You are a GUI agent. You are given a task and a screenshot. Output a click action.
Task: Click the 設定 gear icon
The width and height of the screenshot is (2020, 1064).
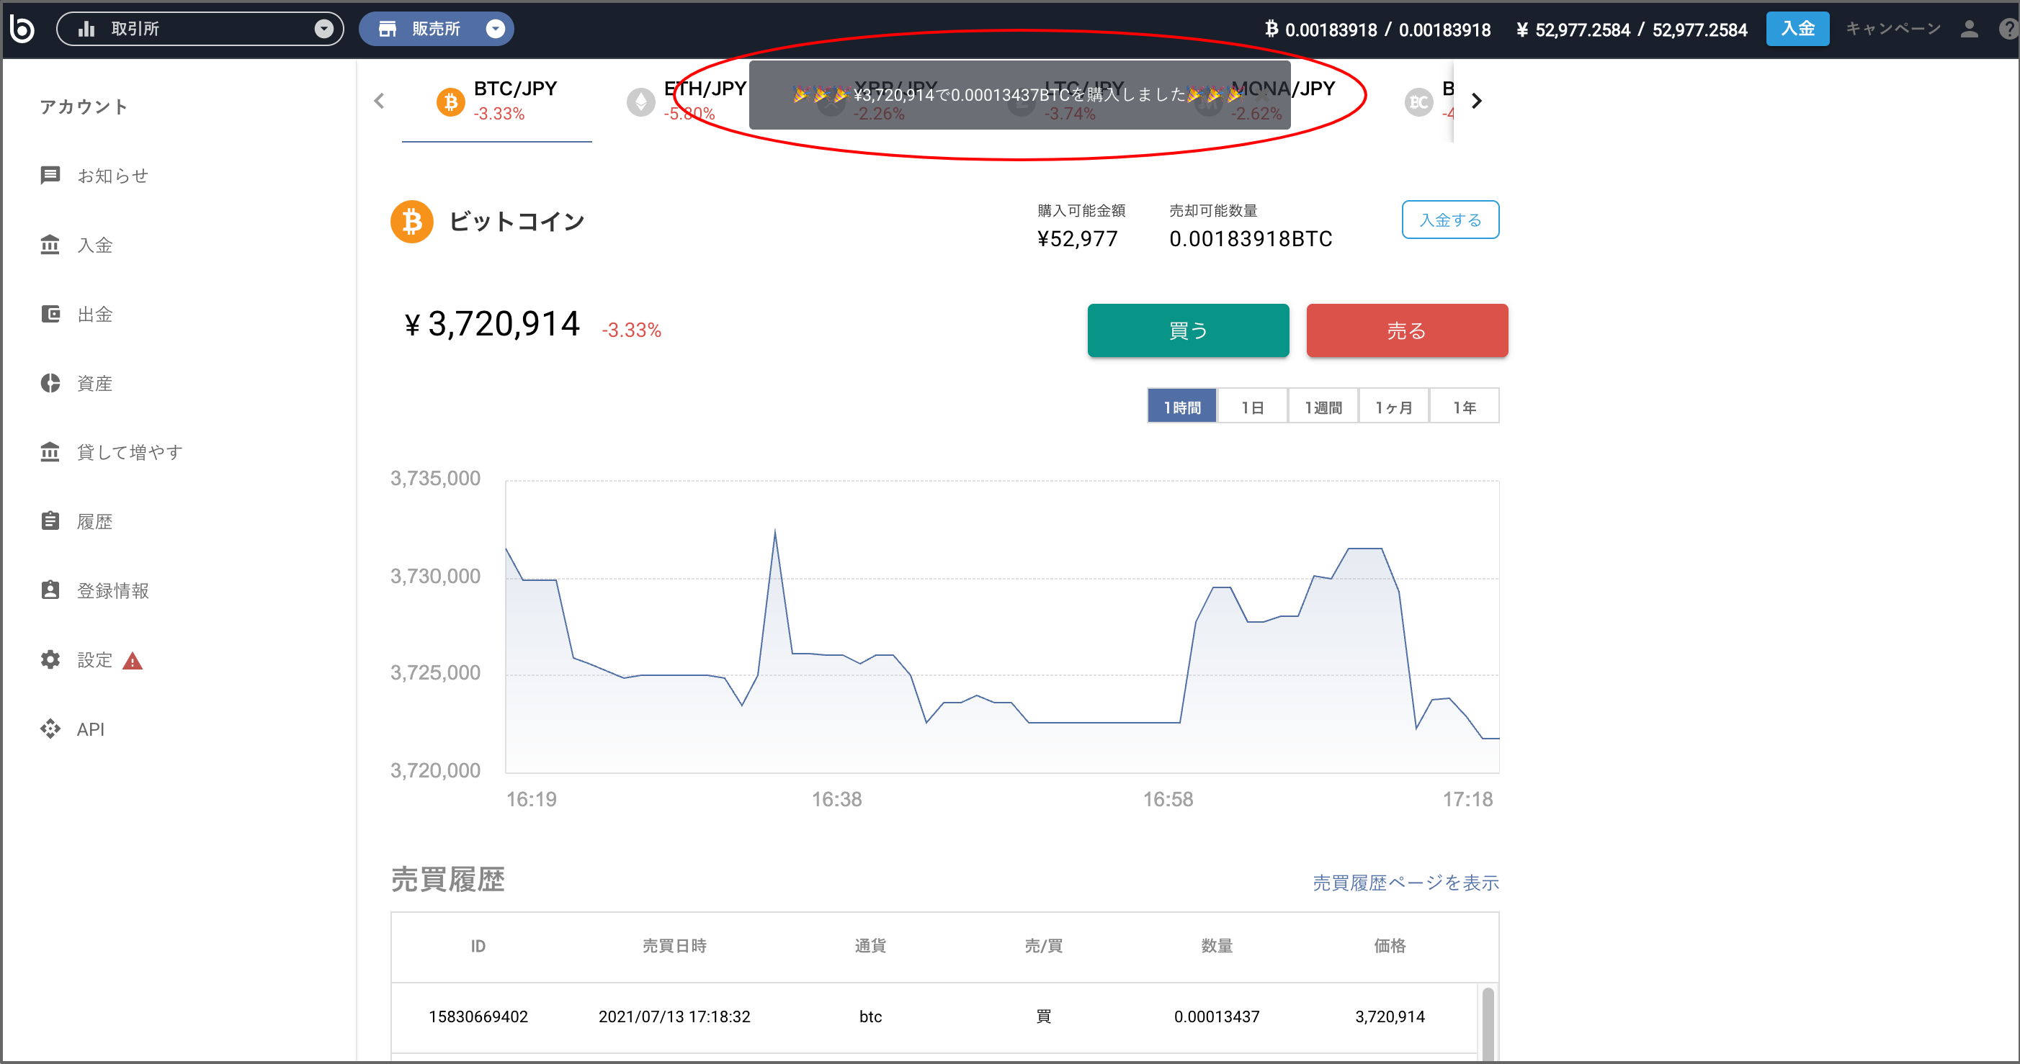(x=50, y=659)
